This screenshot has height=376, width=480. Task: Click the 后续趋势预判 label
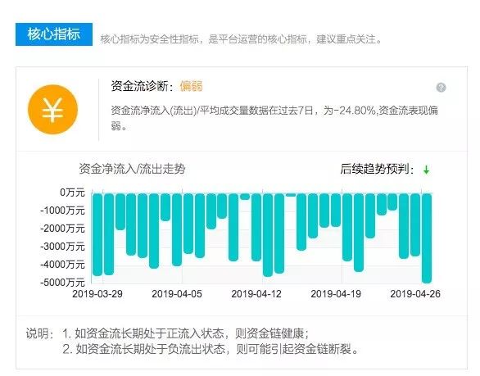(374, 169)
